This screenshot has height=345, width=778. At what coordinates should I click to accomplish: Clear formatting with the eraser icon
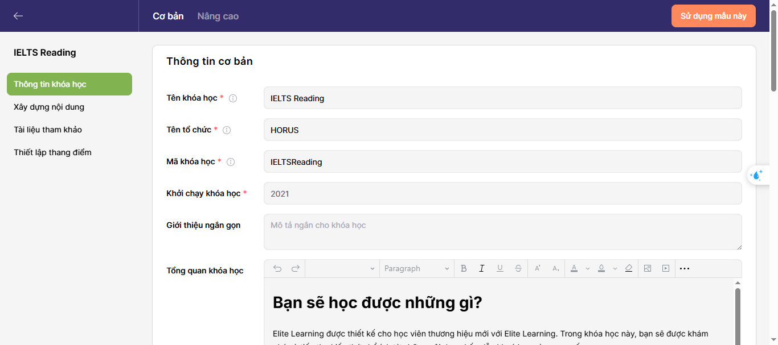tap(629, 268)
